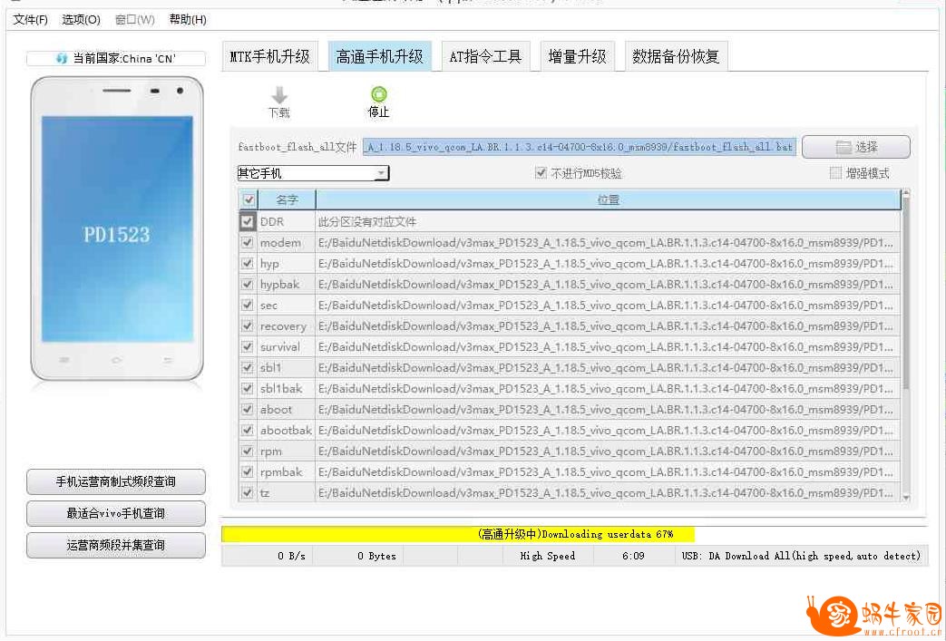Click 最适合vivo手机查询 button

116,514
